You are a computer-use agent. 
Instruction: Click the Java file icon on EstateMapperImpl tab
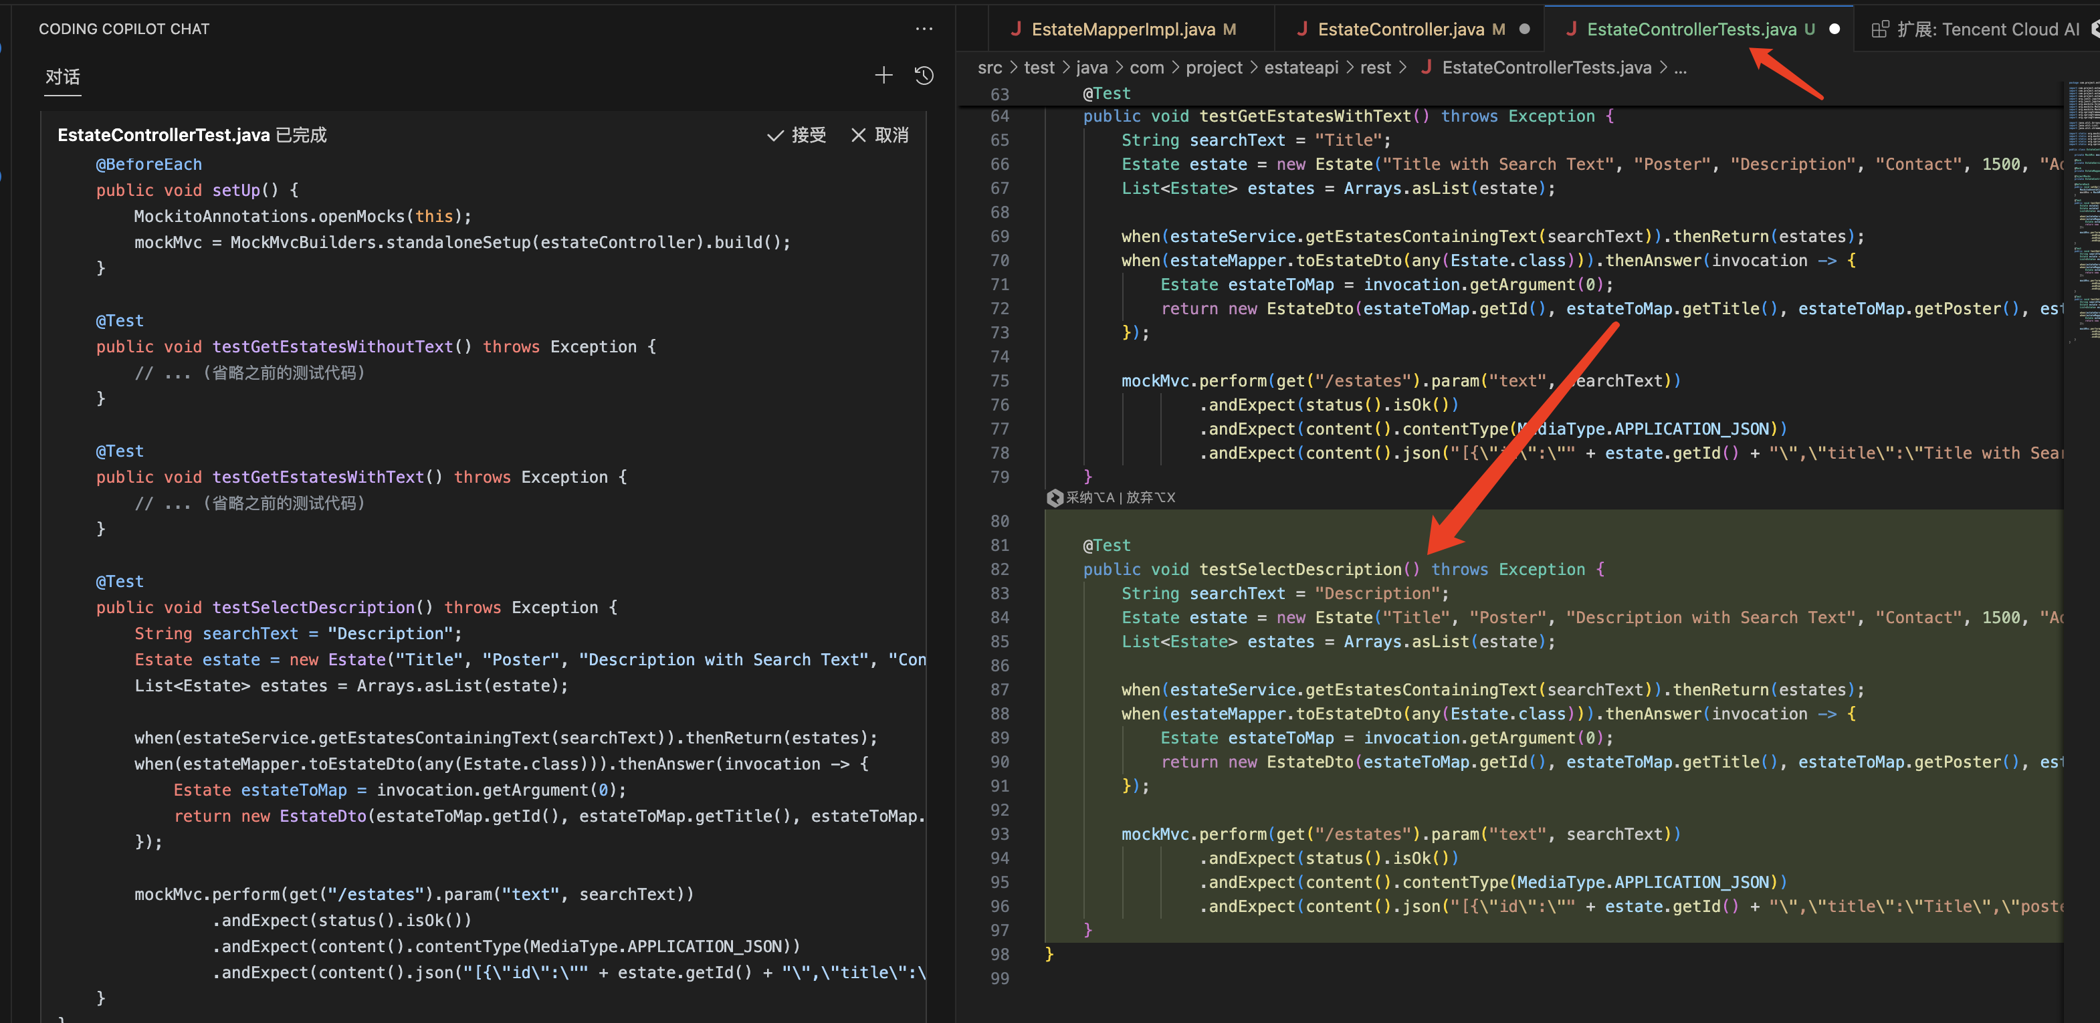point(1016,29)
